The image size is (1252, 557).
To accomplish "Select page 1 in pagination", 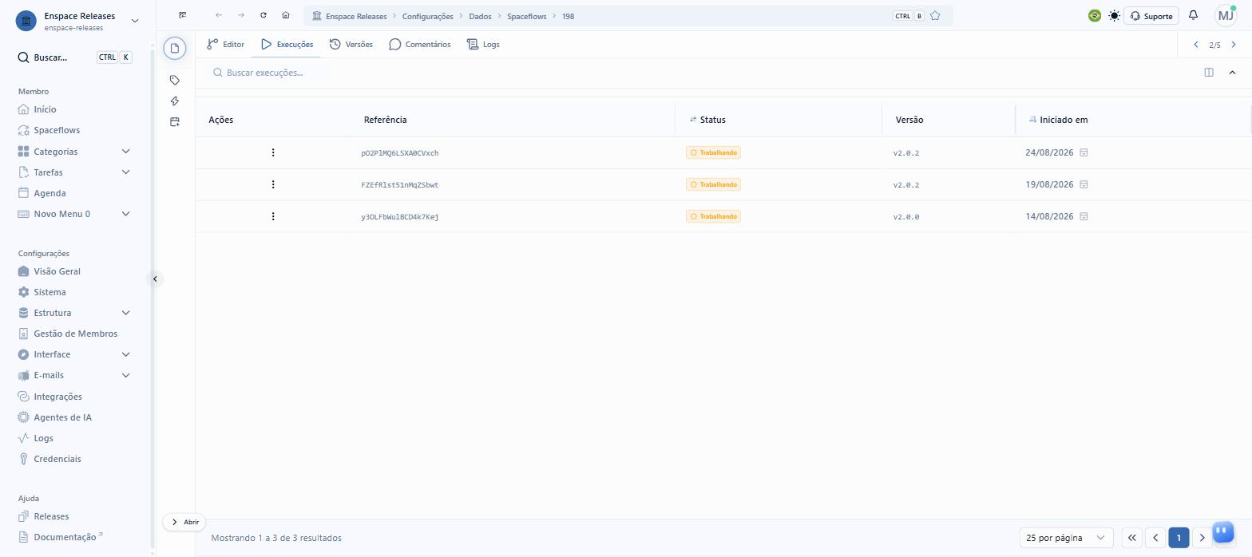I will tap(1179, 538).
